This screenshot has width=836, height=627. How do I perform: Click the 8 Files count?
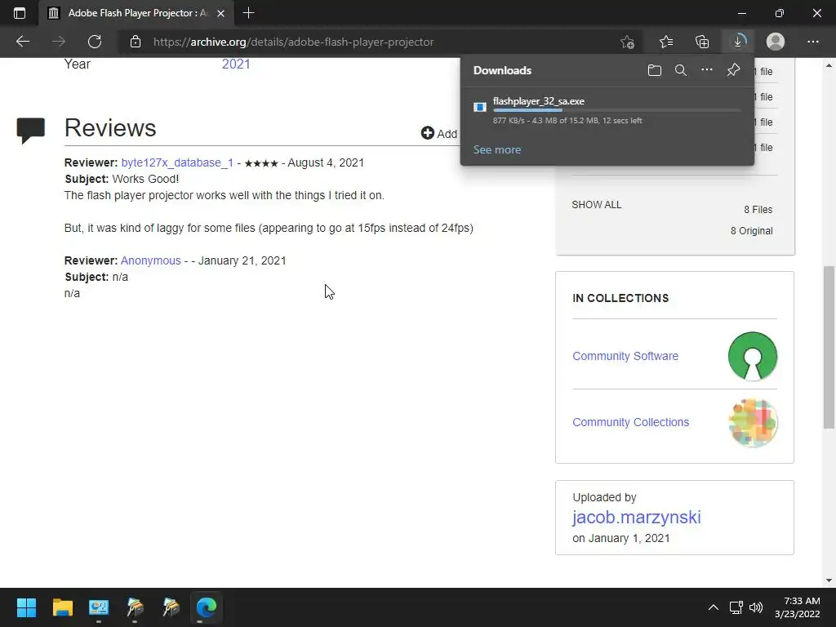pos(758,210)
